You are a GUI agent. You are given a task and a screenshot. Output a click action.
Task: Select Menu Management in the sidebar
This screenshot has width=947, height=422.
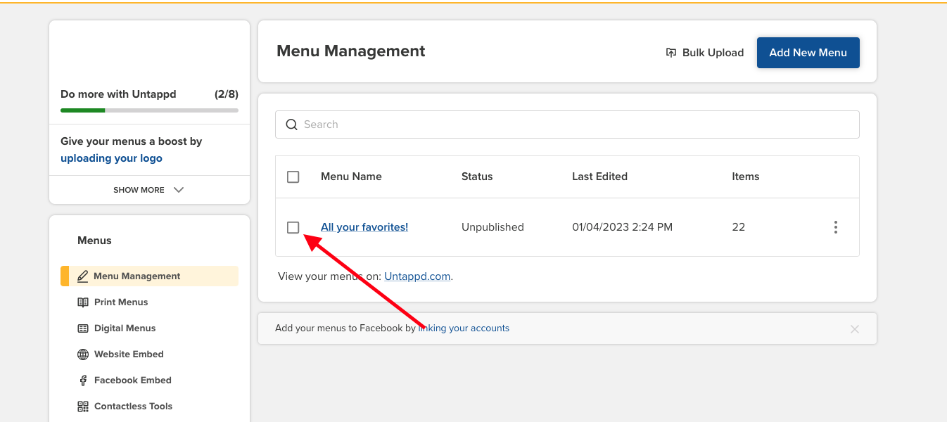(149, 276)
